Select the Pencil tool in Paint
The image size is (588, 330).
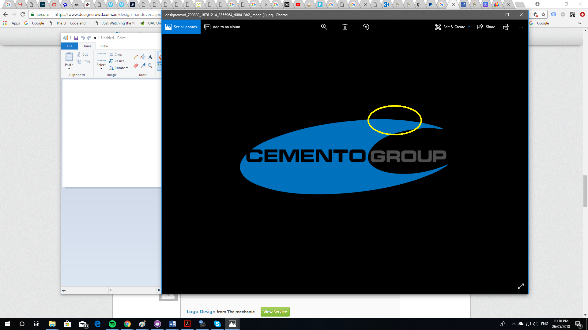point(136,57)
